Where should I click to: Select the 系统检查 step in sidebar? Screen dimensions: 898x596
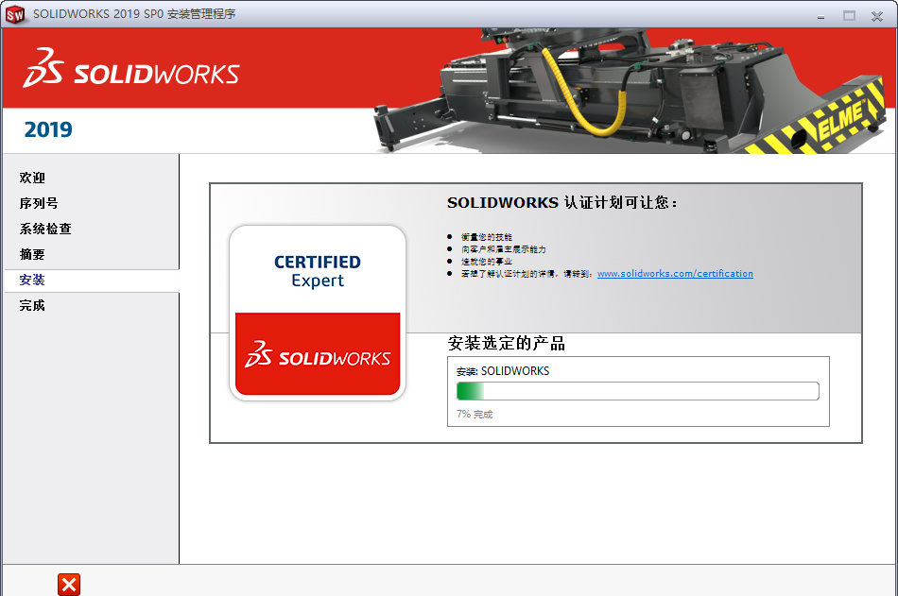(45, 229)
